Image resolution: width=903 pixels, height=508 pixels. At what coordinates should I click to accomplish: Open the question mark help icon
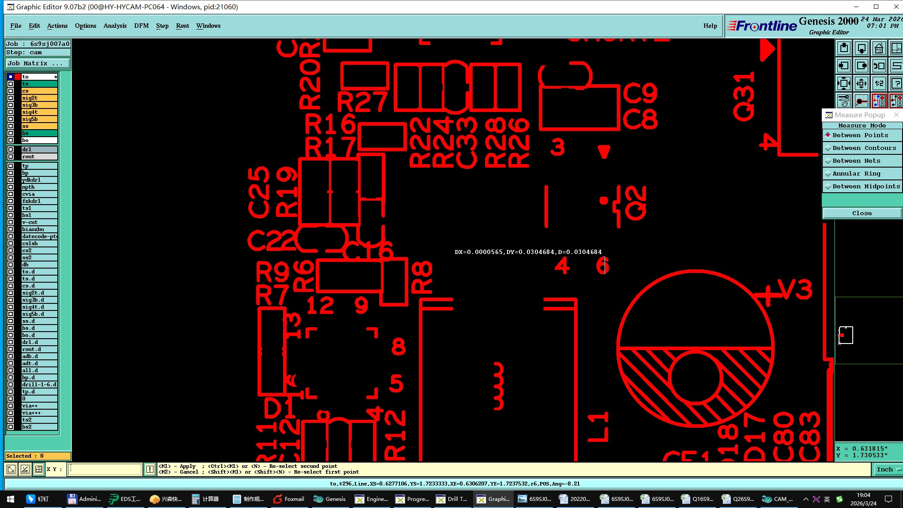point(896,83)
